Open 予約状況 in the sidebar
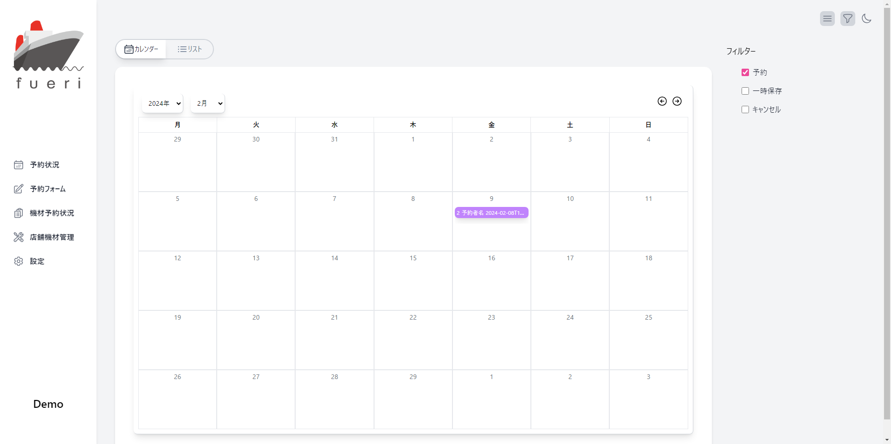Viewport: 891px width, 444px height. (x=44, y=165)
